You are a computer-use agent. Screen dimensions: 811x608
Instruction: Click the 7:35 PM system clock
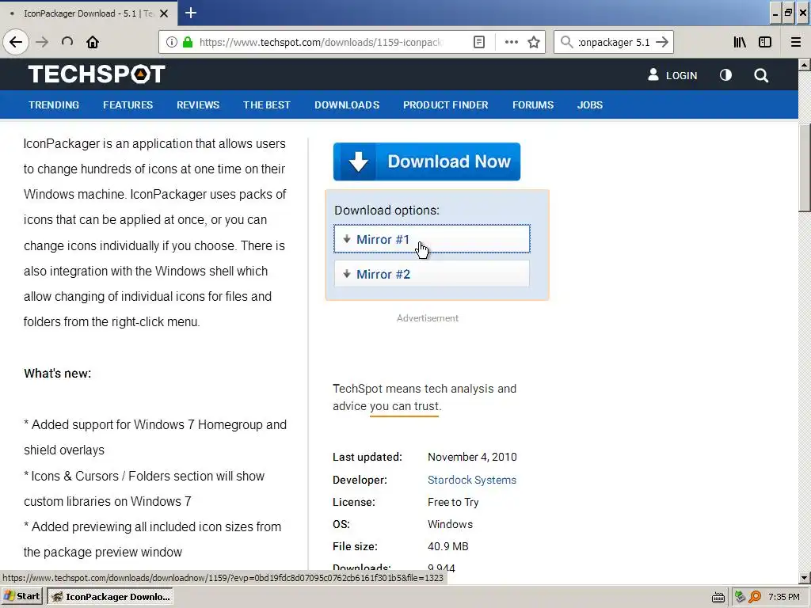click(784, 597)
